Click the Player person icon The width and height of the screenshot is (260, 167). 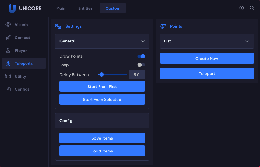8,51
